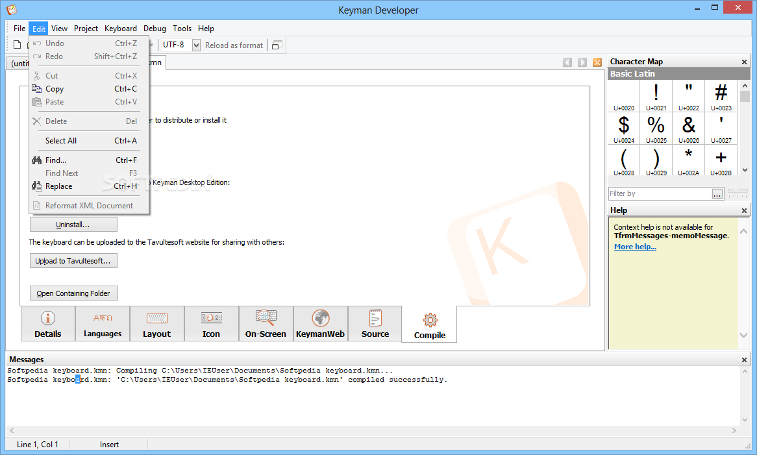
Task: Open the Languages tab
Action: click(103, 324)
